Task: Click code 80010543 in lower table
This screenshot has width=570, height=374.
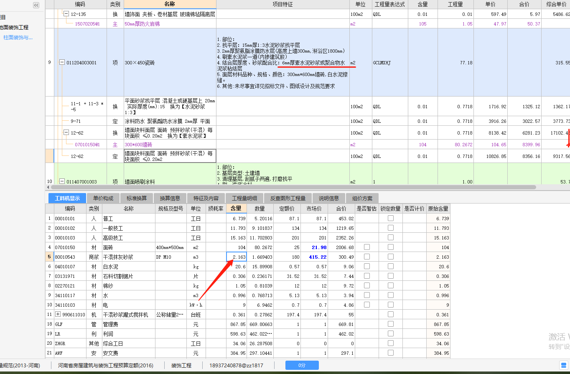Action: (x=70, y=257)
